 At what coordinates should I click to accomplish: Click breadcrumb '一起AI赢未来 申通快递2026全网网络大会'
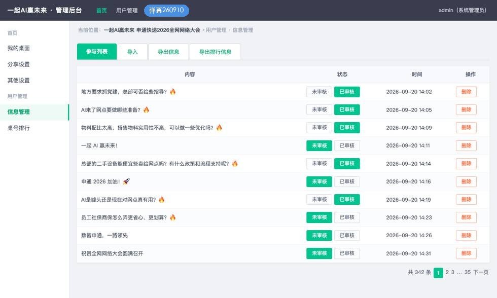[x=152, y=30]
